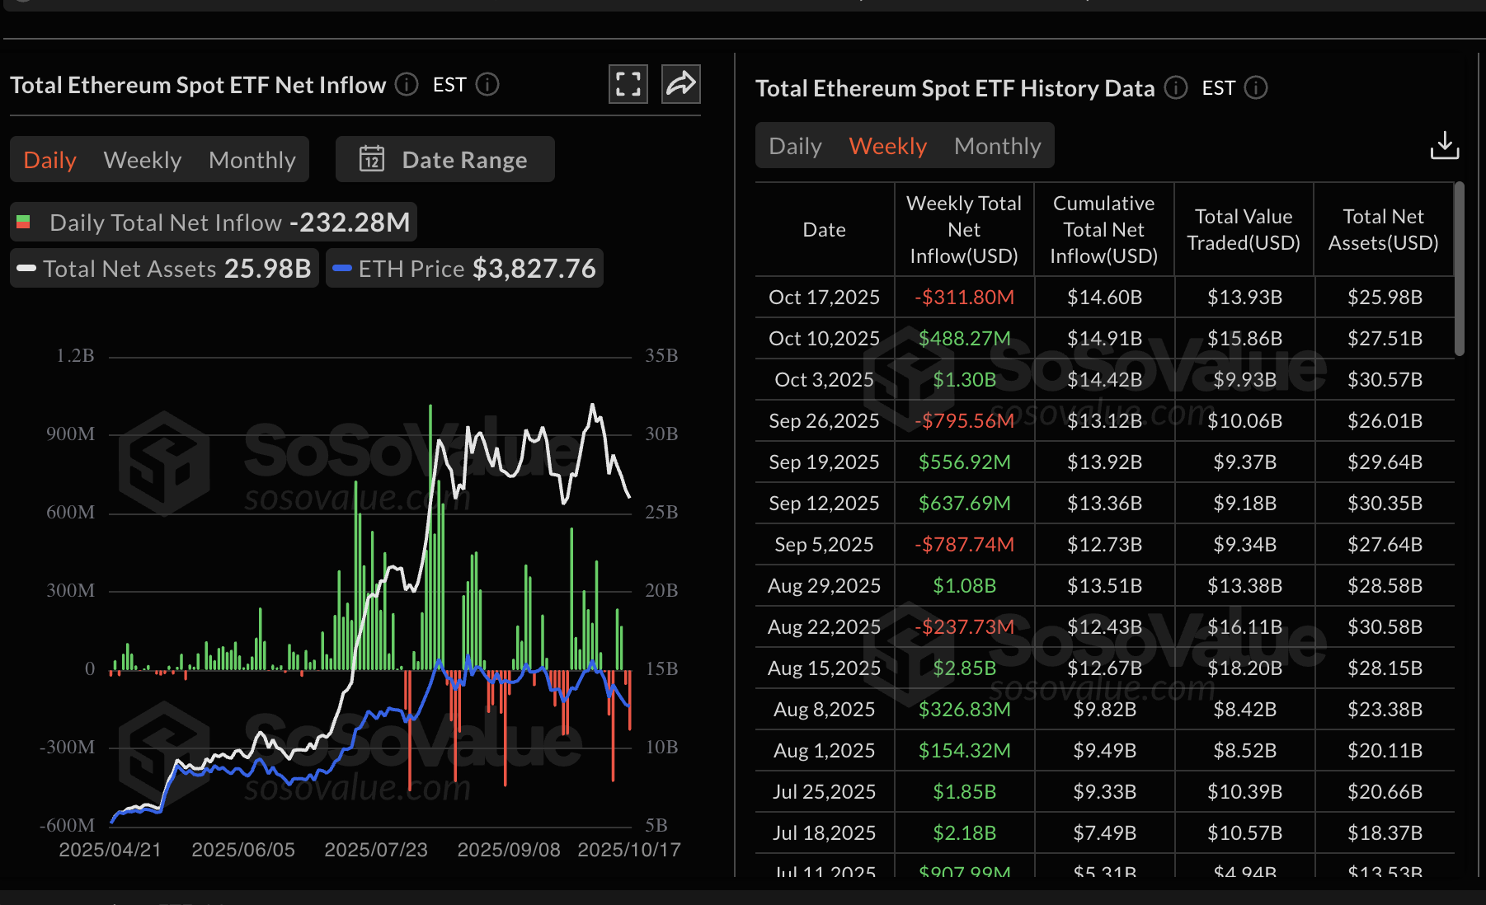Click info icon next to history EST
Screen dimensions: 1486x905
1255,87
